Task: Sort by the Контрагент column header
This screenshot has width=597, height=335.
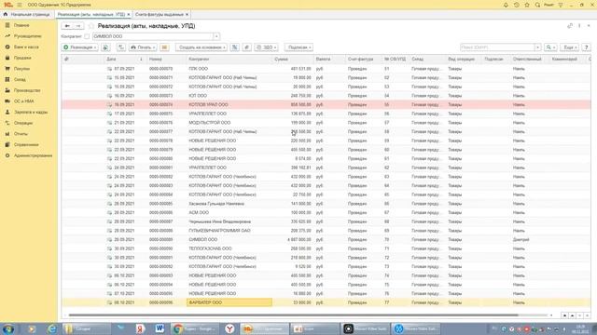Action: 229,59
